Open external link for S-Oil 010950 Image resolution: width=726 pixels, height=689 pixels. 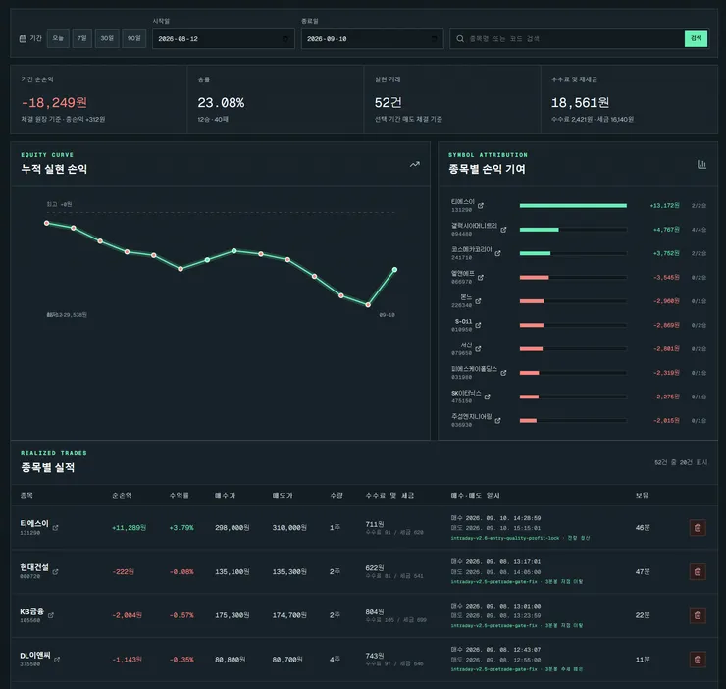tap(478, 325)
